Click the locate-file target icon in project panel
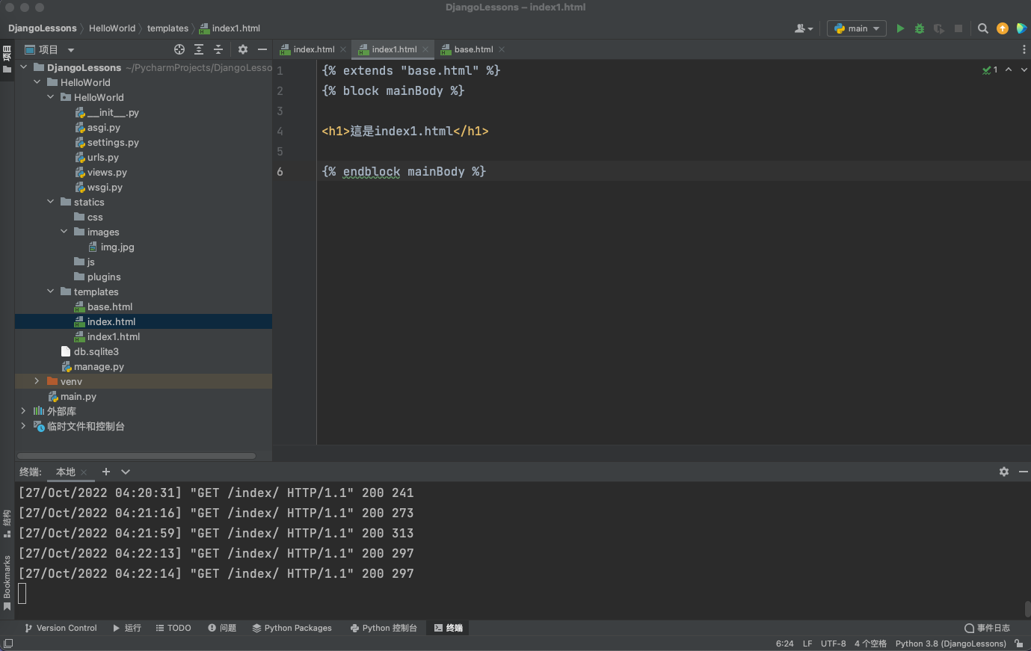Image resolution: width=1031 pixels, height=651 pixels. click(179, 49)
